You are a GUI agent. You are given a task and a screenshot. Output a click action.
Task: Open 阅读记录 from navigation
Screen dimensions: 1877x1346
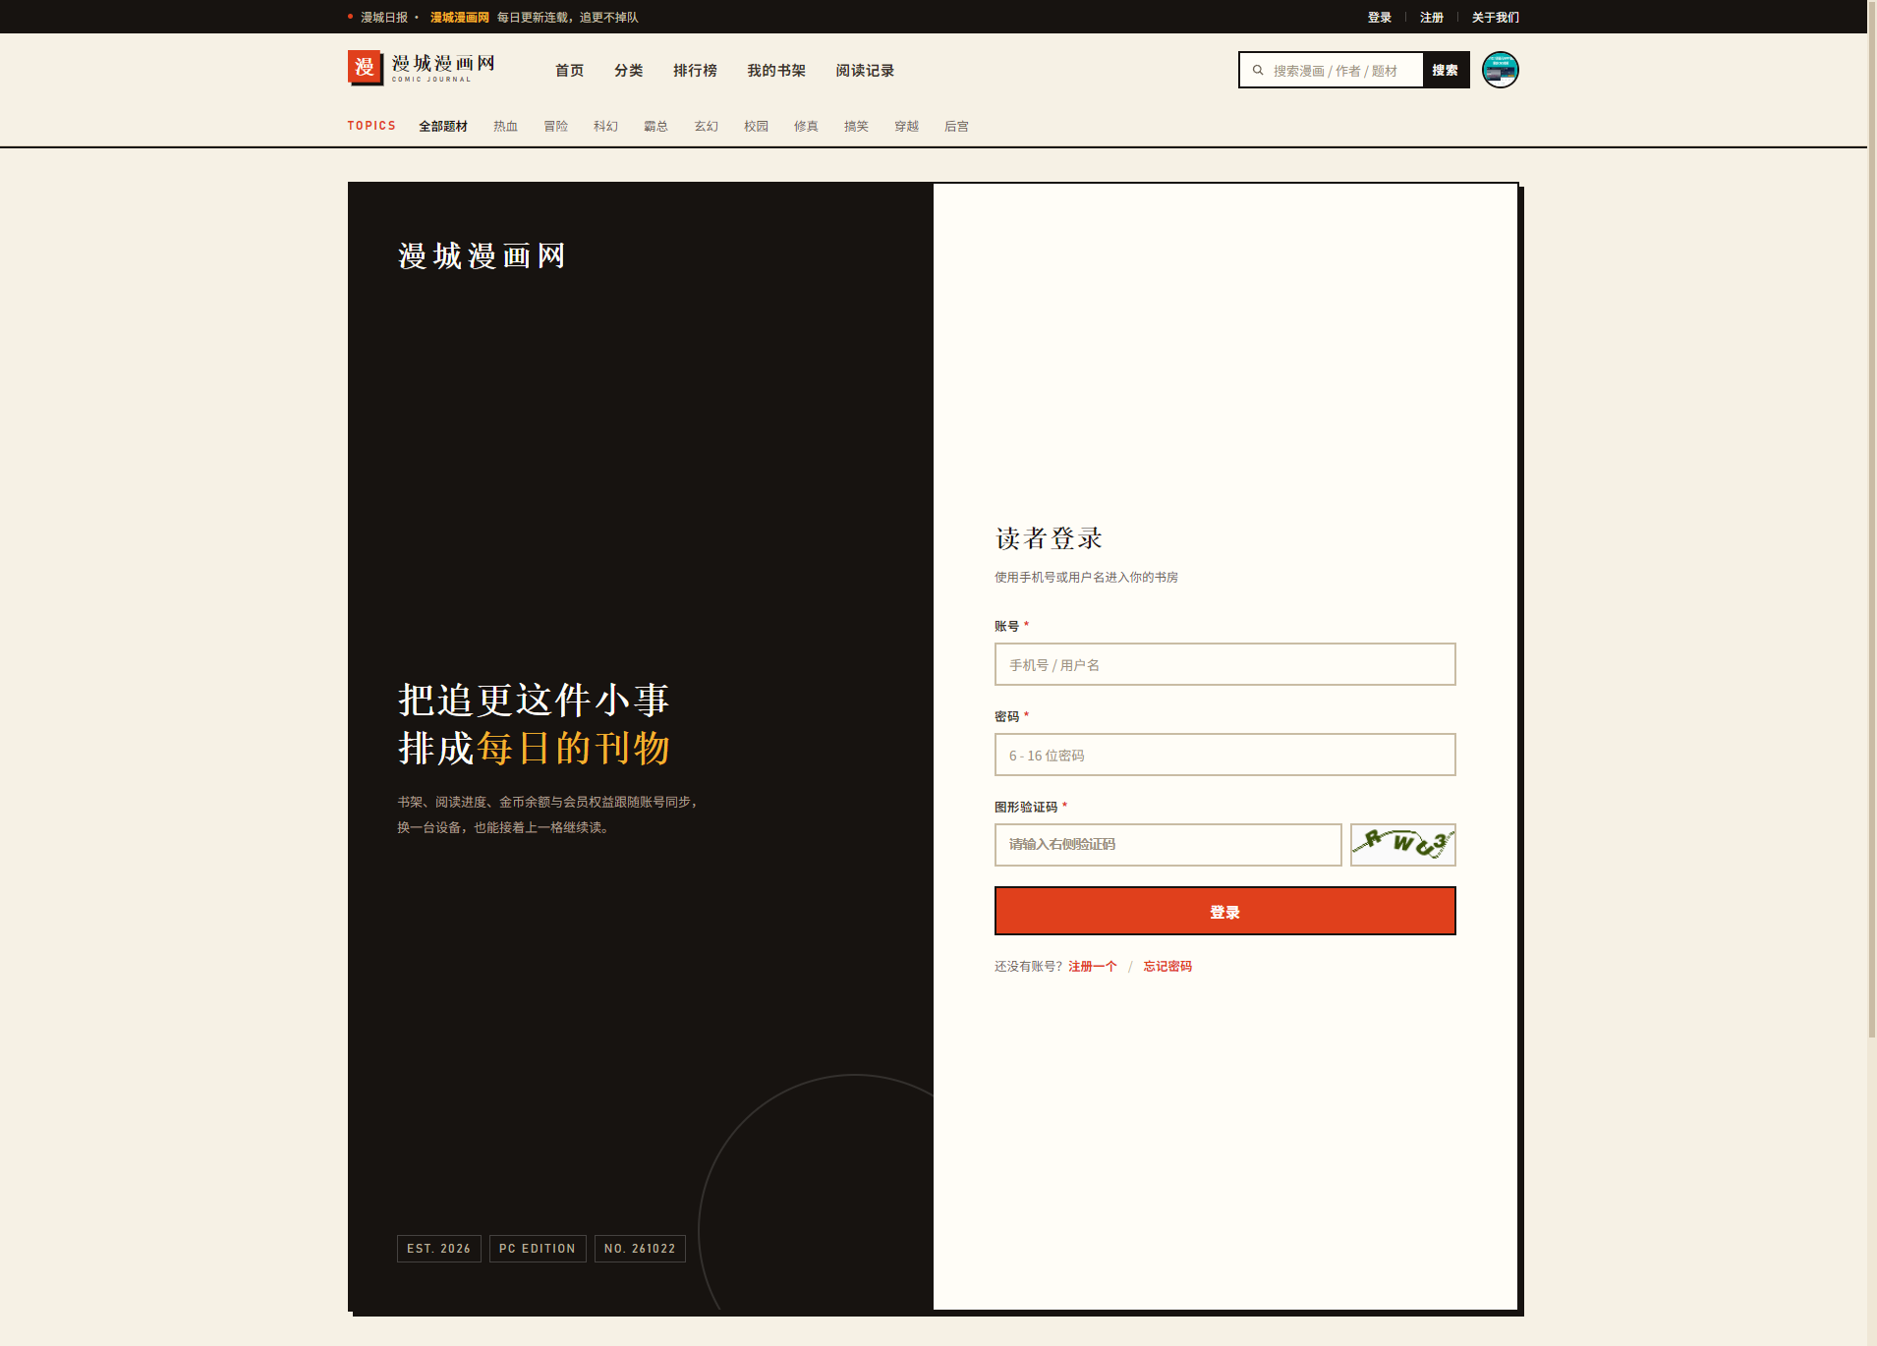click(865, 71)
